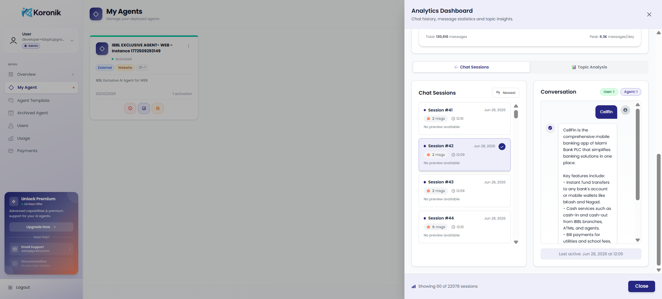The height and width of the screenshot is (299, 662).
Task: Click the user profile avatar icon
Action: (13, 41)
